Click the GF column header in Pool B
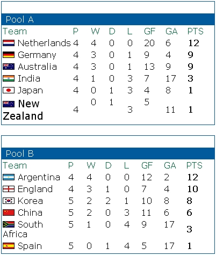Screen dimensions: 216x256 (147, 165)
